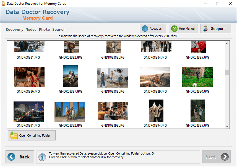Screen dimensions: 237x167
Task: Click the vertical scrollbar thumb
Action: (x=227, y=72)
